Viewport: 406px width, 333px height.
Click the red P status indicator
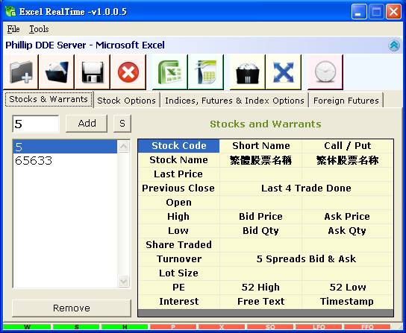point(173,327)
